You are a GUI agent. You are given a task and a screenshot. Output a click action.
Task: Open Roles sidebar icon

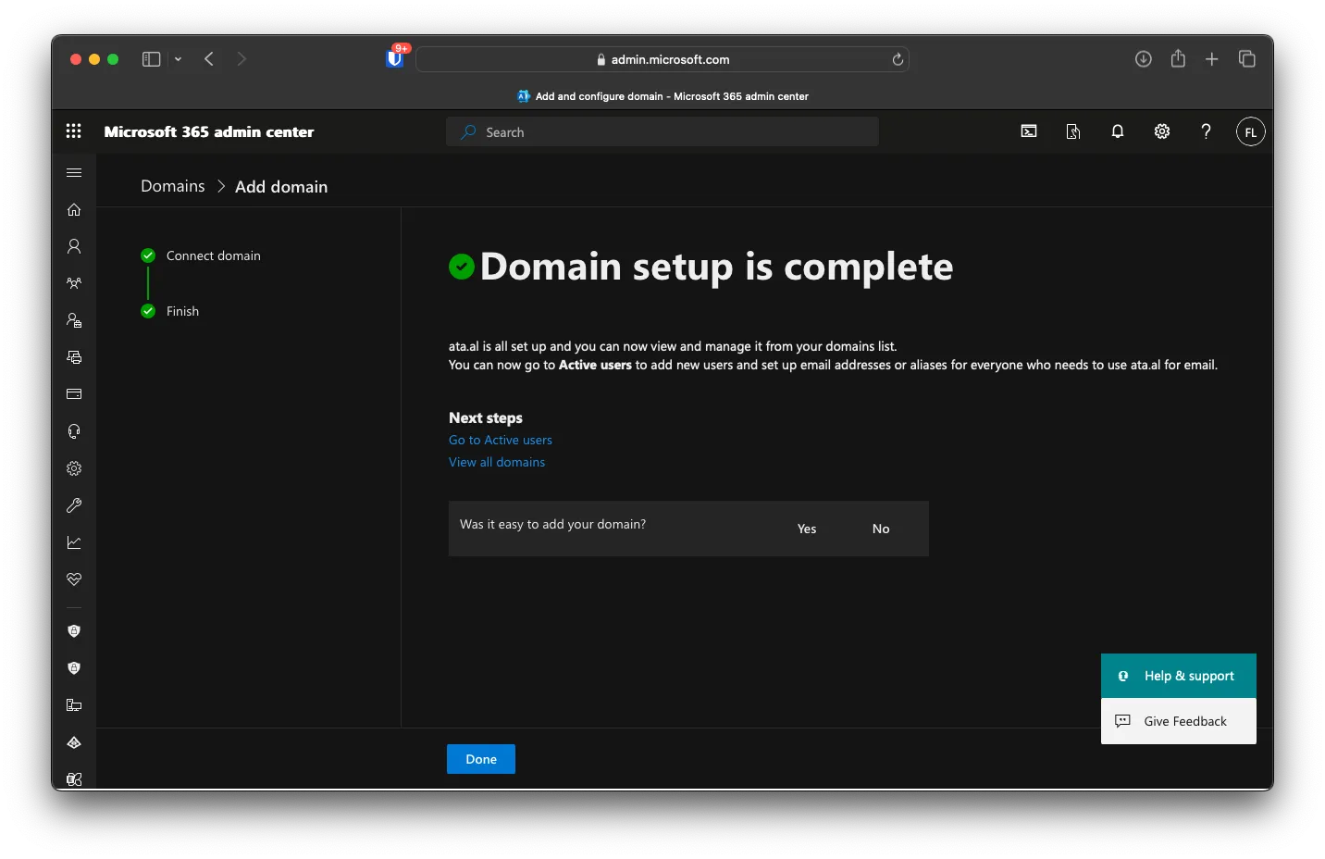click(74, 320)
